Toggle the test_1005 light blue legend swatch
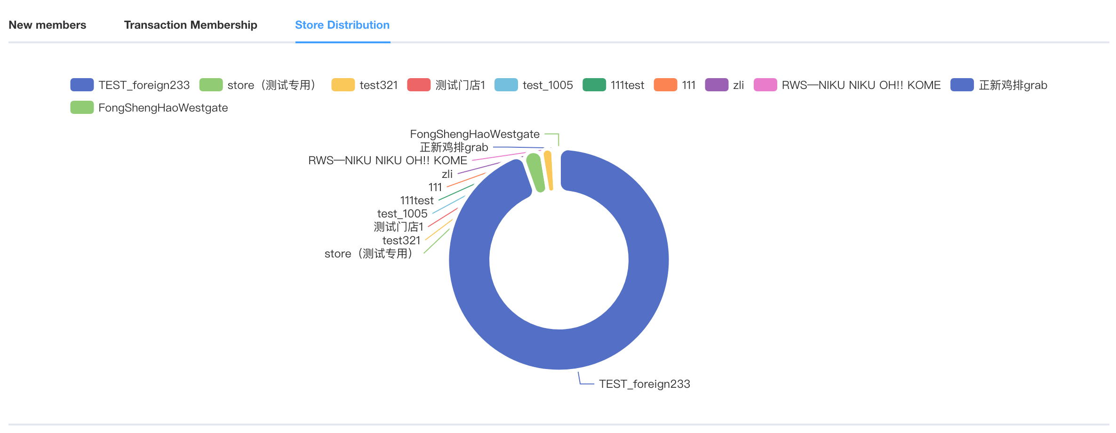 (506, 85)
